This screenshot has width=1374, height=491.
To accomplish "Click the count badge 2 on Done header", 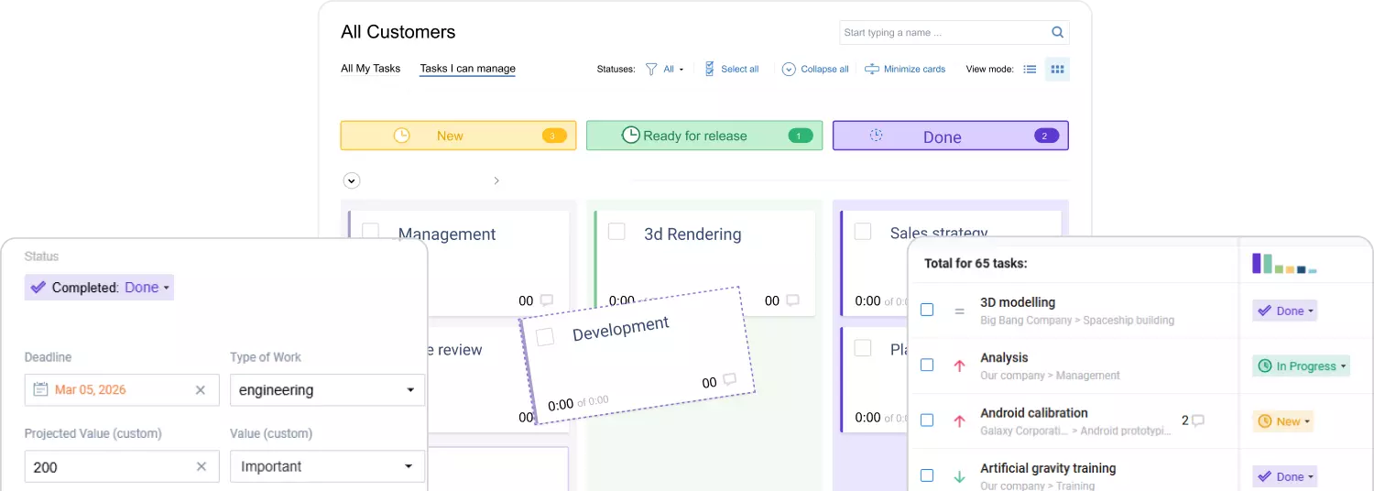I will [x=1046, y=136].
